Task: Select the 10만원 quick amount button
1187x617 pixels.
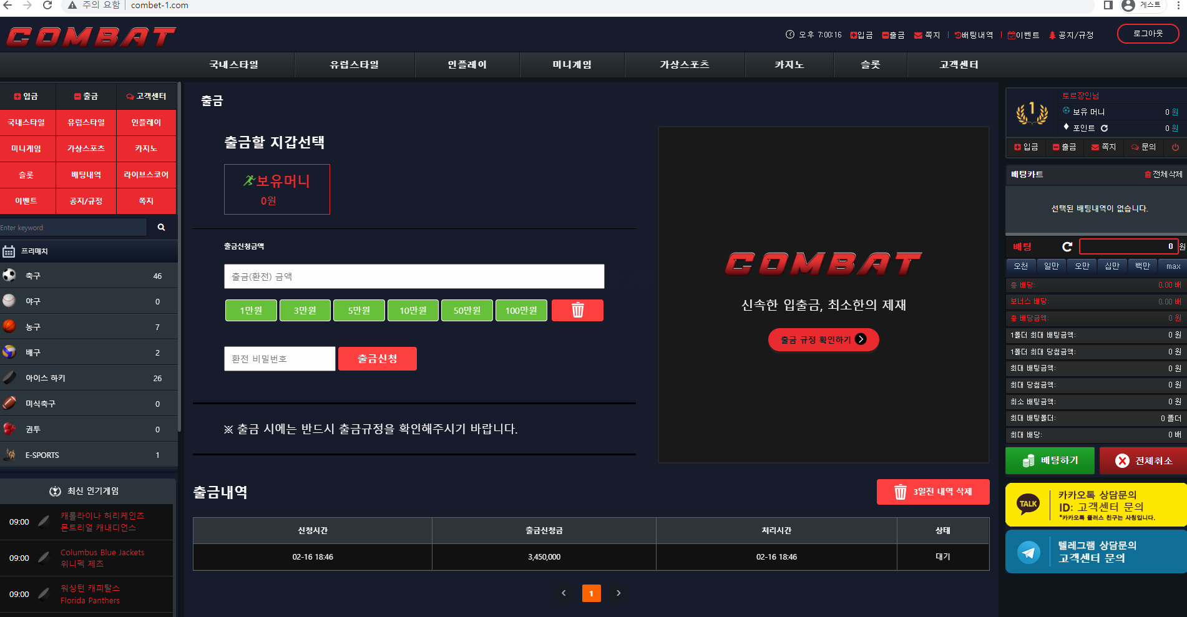Action: point(413,310)
